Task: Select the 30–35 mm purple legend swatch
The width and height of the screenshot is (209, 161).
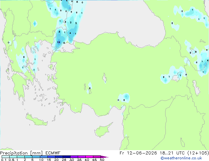Action: click(74, 157)
